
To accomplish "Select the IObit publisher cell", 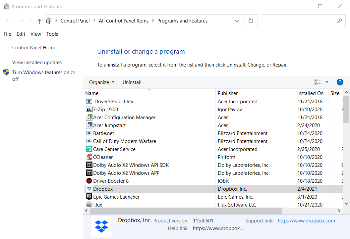I will coord(223,181).
